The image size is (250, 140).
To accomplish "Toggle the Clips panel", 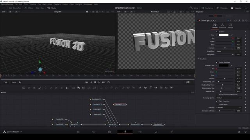I will click(x=40, y=8).
